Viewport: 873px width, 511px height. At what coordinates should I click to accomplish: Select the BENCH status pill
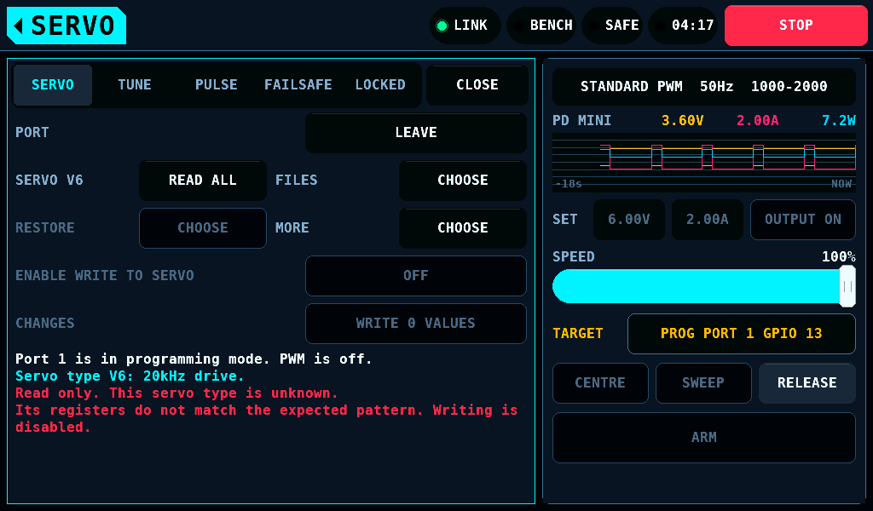[543, 26]
